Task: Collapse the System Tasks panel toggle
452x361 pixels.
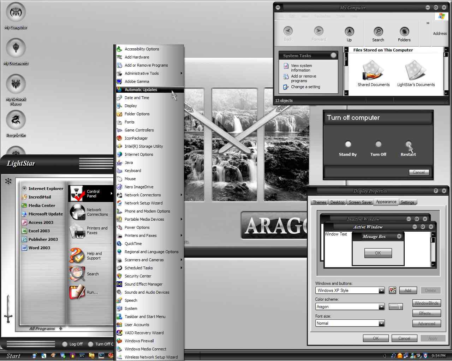Action: point(333,55)
